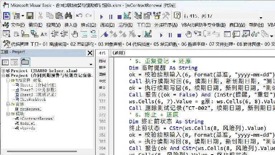Click 代码管理 on the custom toolbar
The image size is (275, 155).
20,44
